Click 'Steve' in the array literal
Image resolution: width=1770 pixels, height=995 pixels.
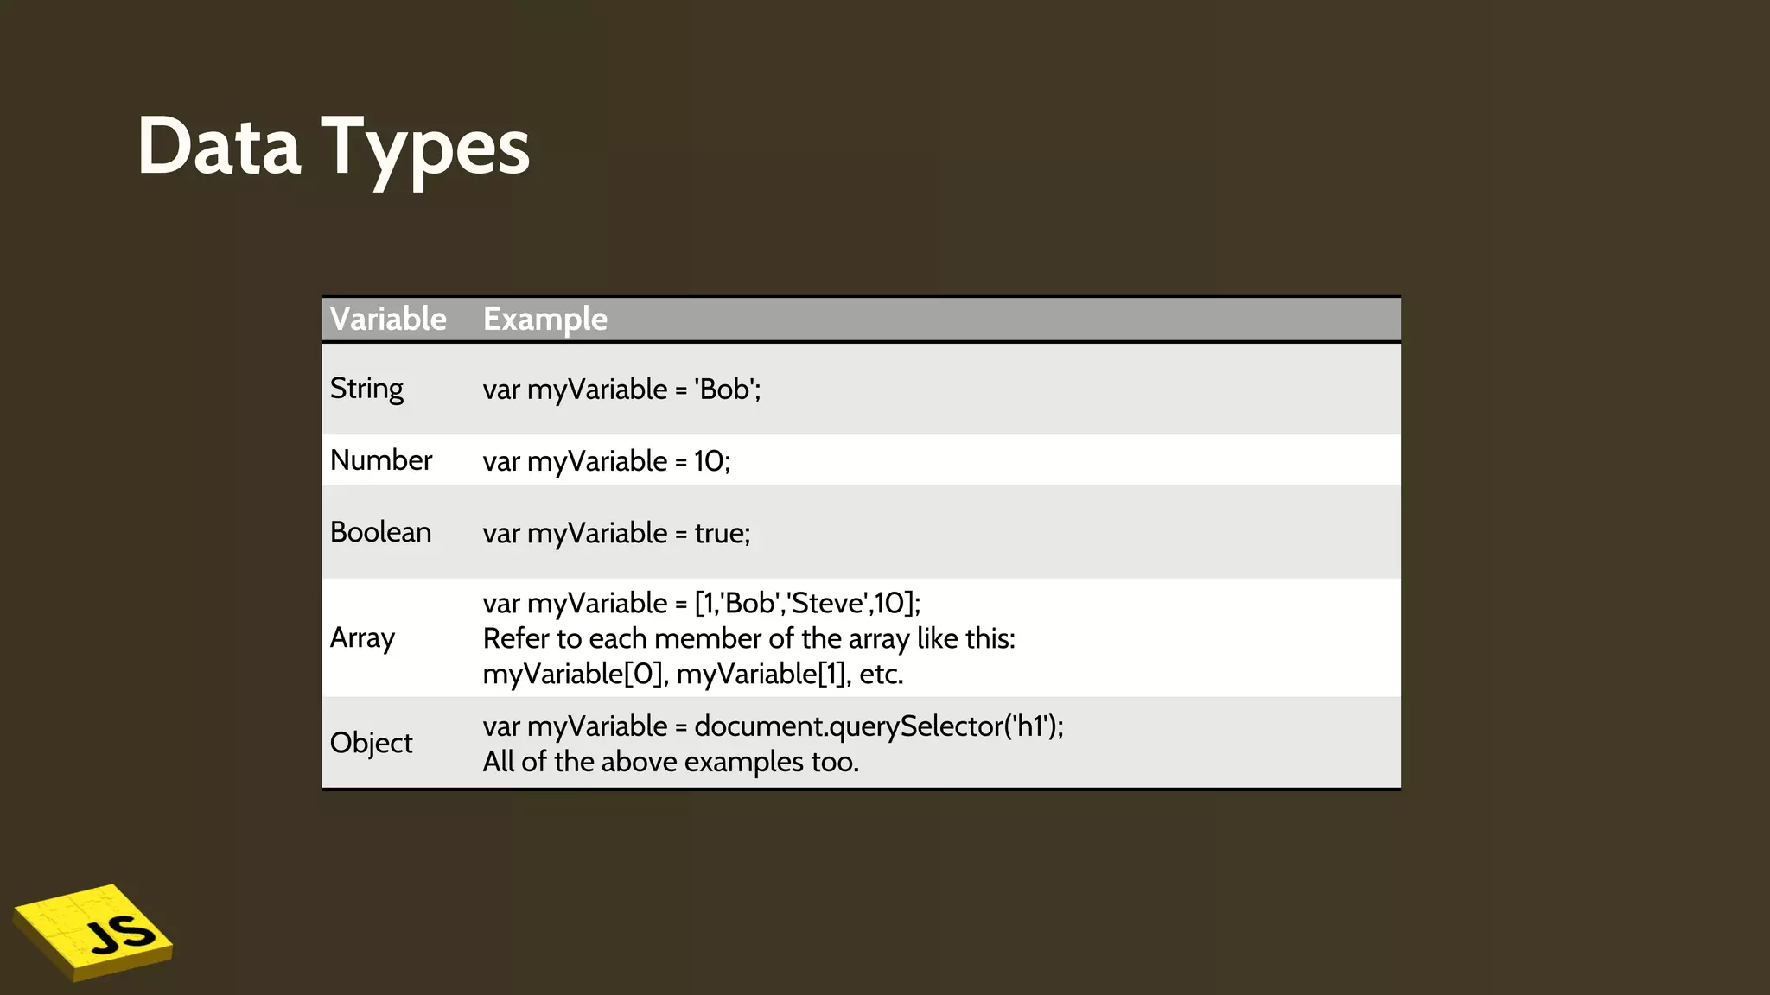coord(826,603)
